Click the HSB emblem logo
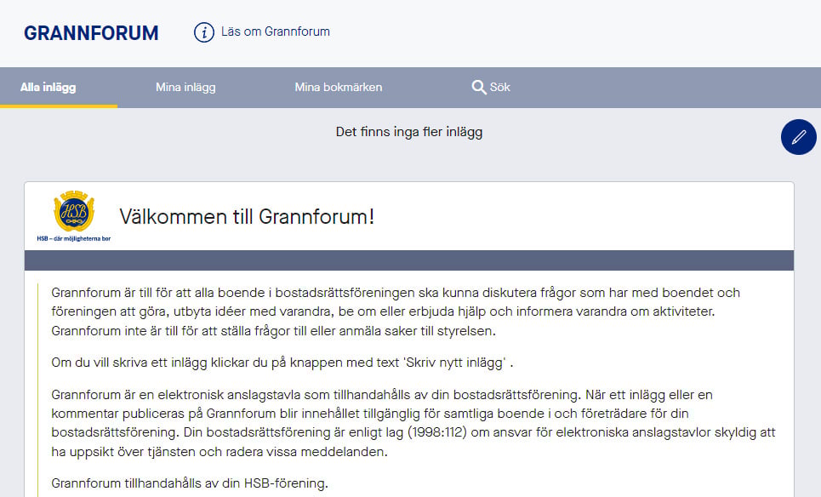821x497 pixels. (74, 211)
